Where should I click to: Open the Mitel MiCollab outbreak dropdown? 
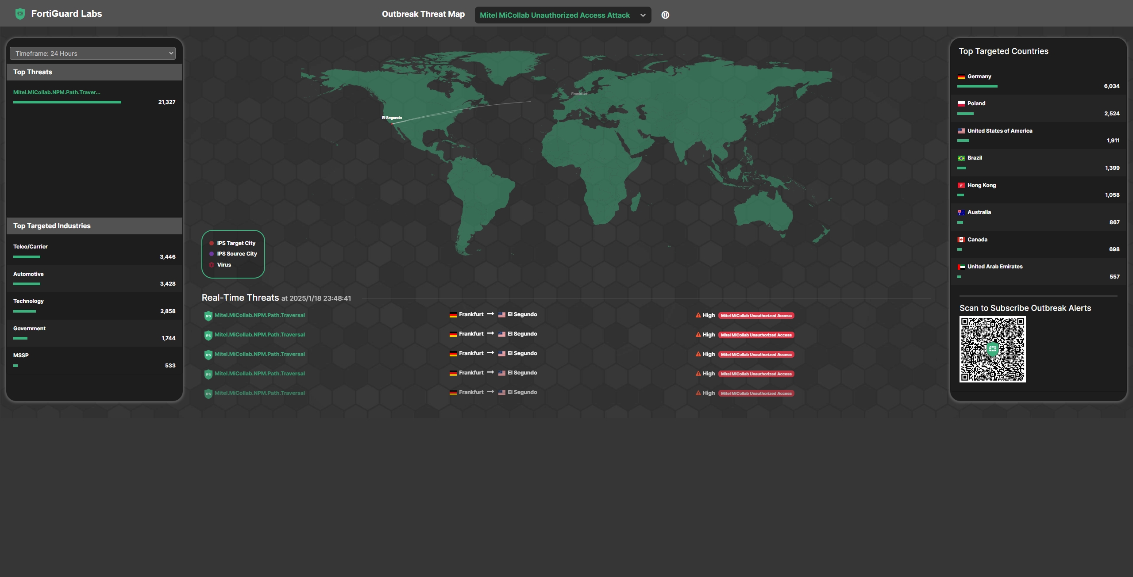click(563, 15)
